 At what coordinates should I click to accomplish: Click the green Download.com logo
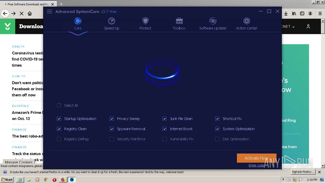coord(8,26)
